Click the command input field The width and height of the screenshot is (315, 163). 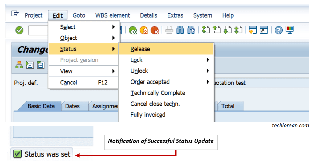click(x=38, y=30)
